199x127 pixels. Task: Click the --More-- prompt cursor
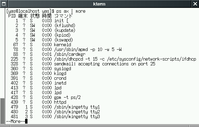point(26,121)
